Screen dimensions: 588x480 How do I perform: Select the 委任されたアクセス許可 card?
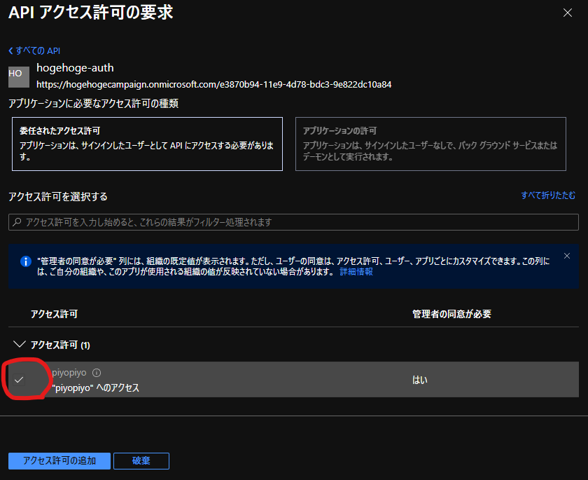(x=147, y=144)
